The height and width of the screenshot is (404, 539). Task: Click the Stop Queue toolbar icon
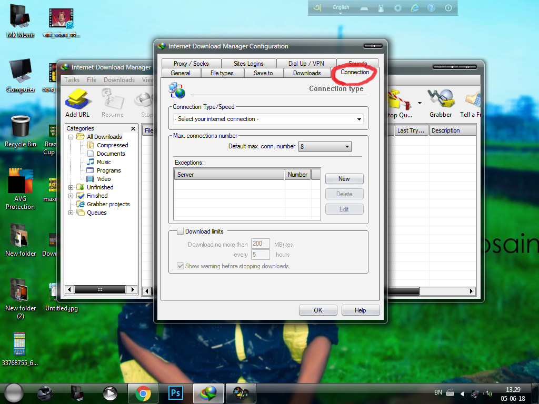pos(400,99)
